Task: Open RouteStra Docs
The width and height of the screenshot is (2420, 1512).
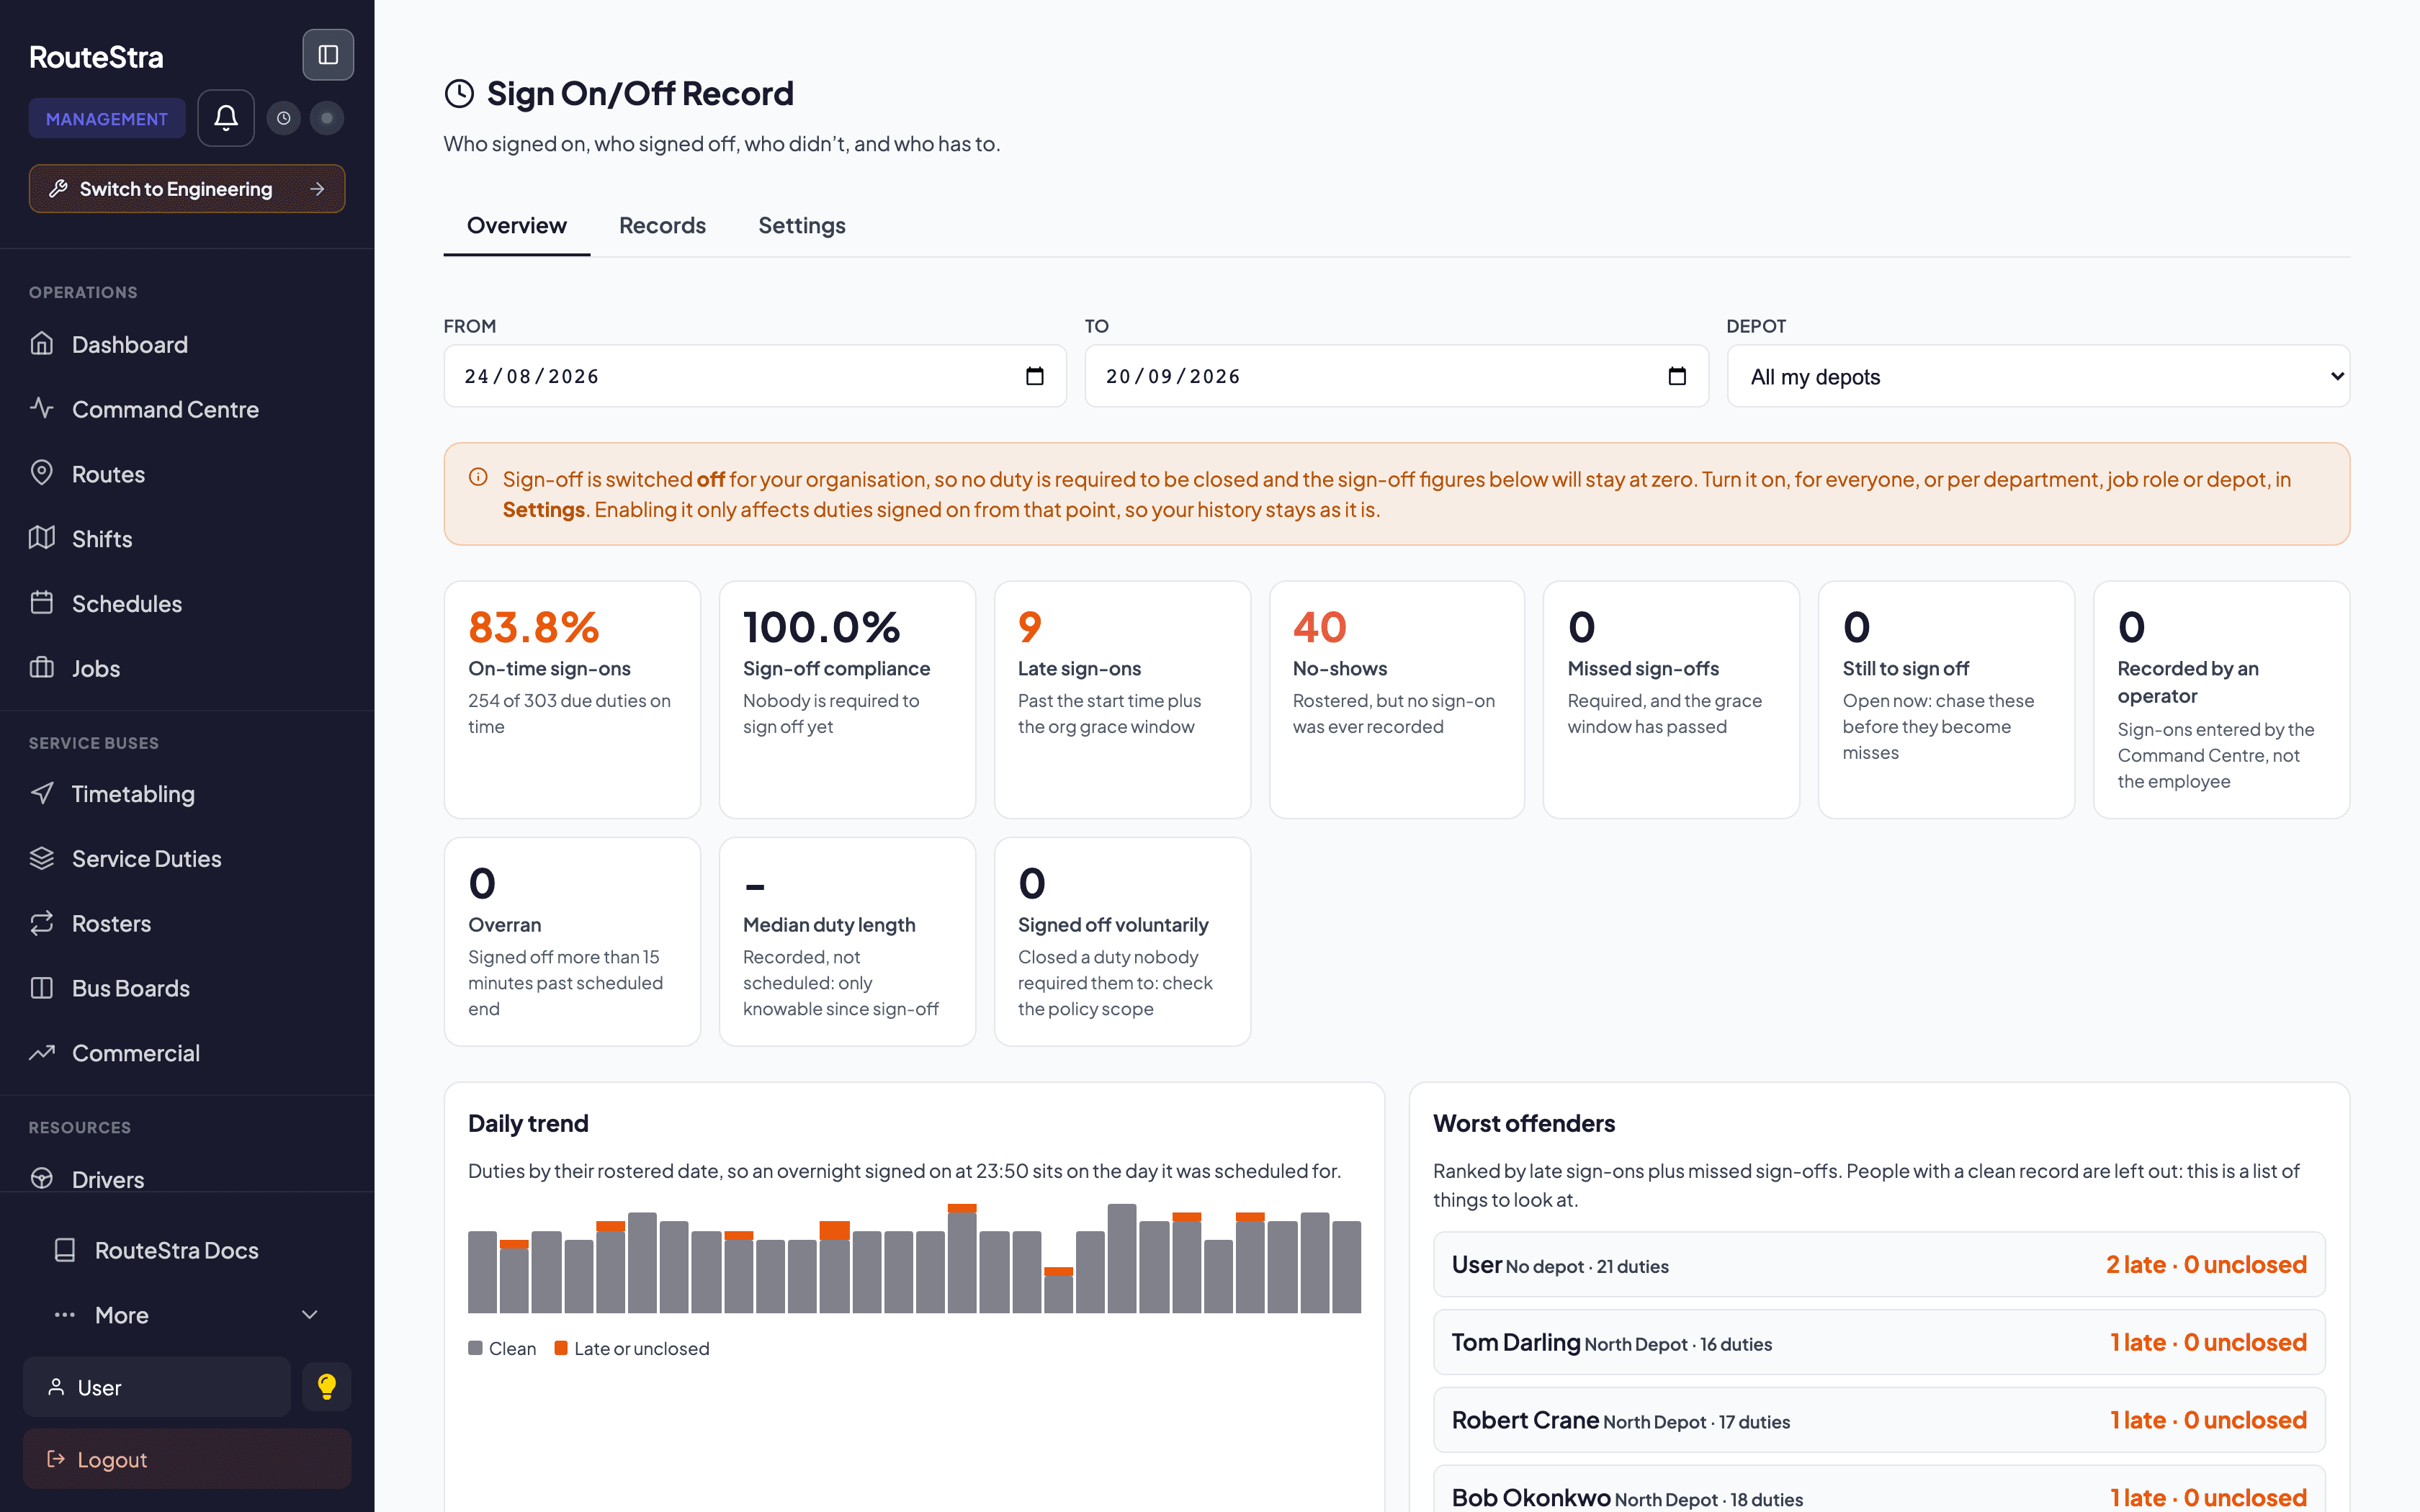Action: click(187, 1250)
